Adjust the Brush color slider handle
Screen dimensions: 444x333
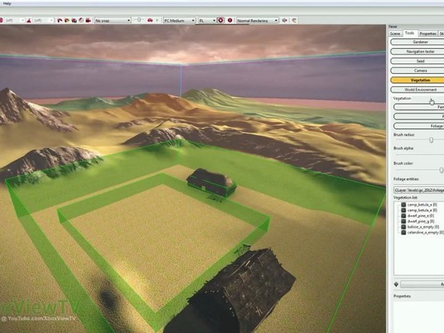(441, 170)
